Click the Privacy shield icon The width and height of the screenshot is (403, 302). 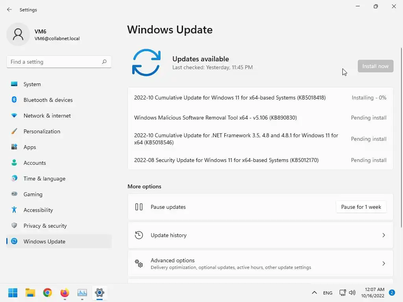coord(14,225)
